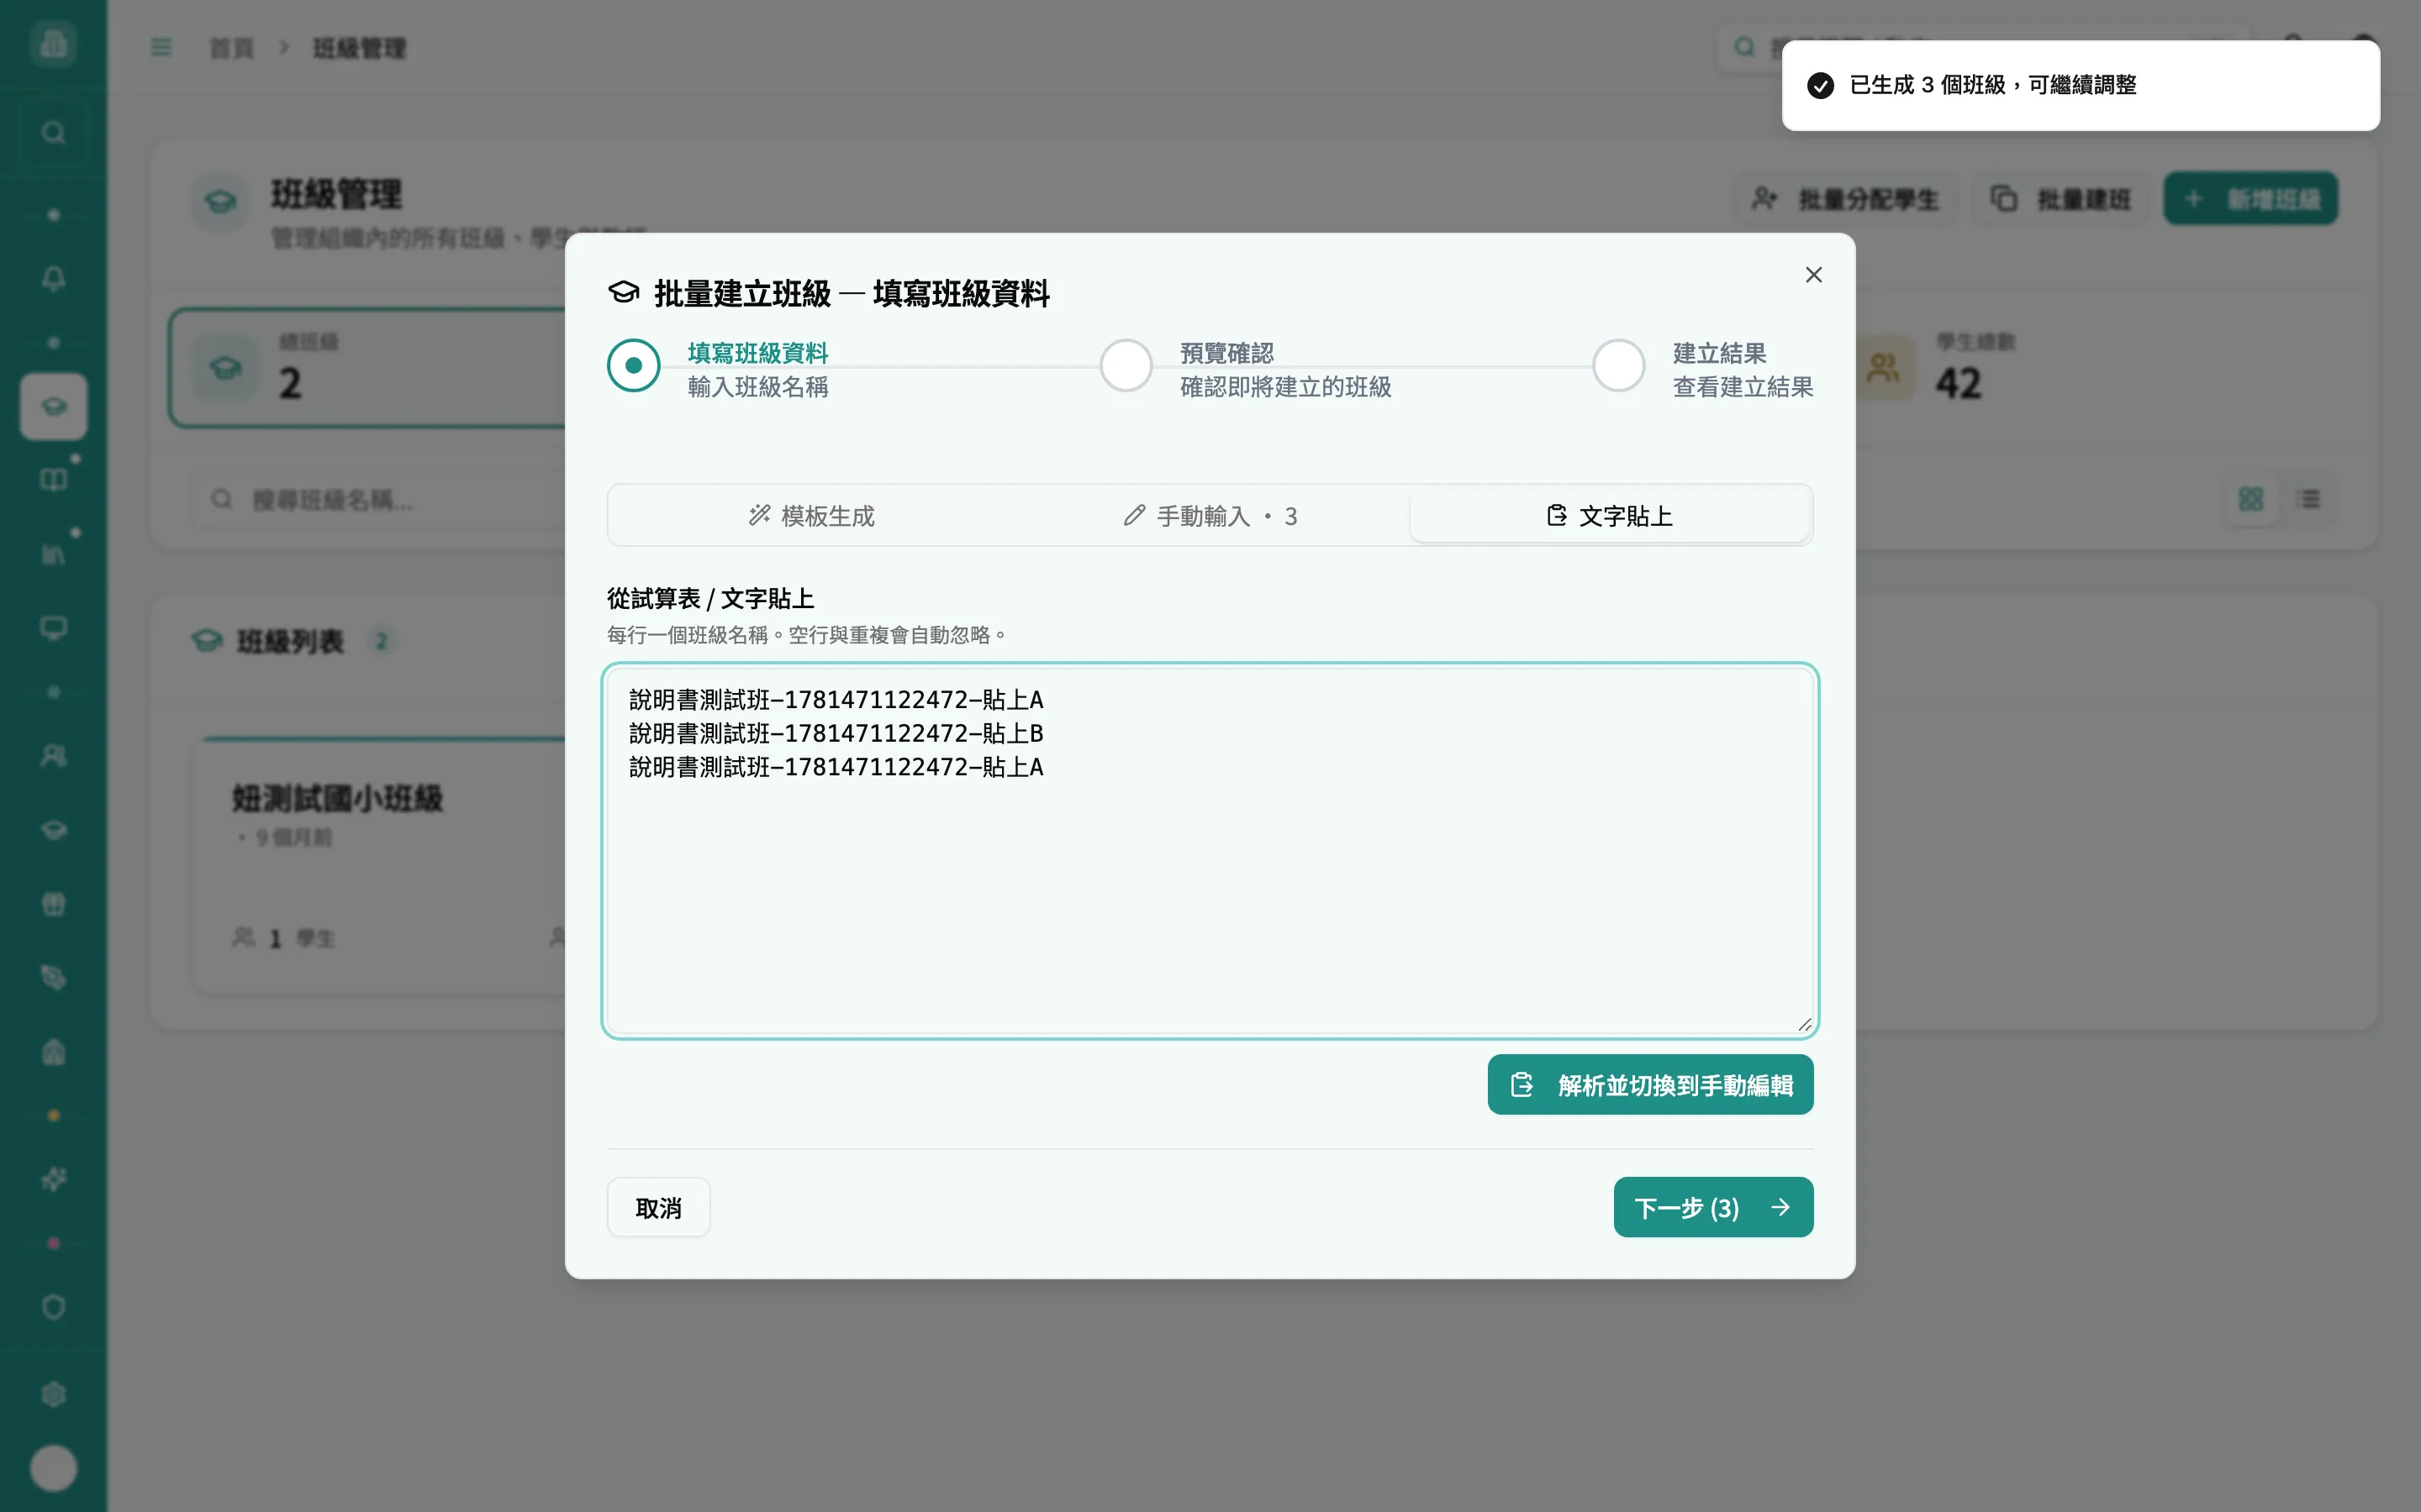Click the clipboard icon on 文字貼上
Viewport: 2421px width, 1512px height.
pyautogui.click(x=1557, y=516)
